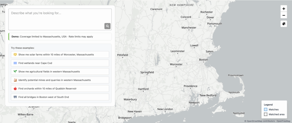
Task: Pick the orchards near Quabbin Reservoir example
Action: click(x=60, y=89)
